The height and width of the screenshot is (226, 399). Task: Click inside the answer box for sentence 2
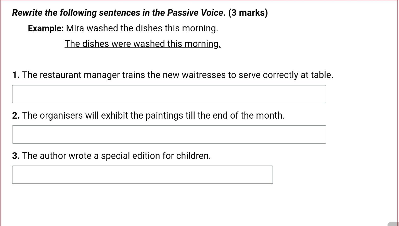pos(169,134)
